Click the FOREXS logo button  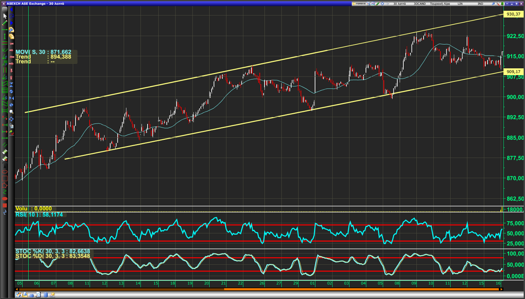pos(358,4)
